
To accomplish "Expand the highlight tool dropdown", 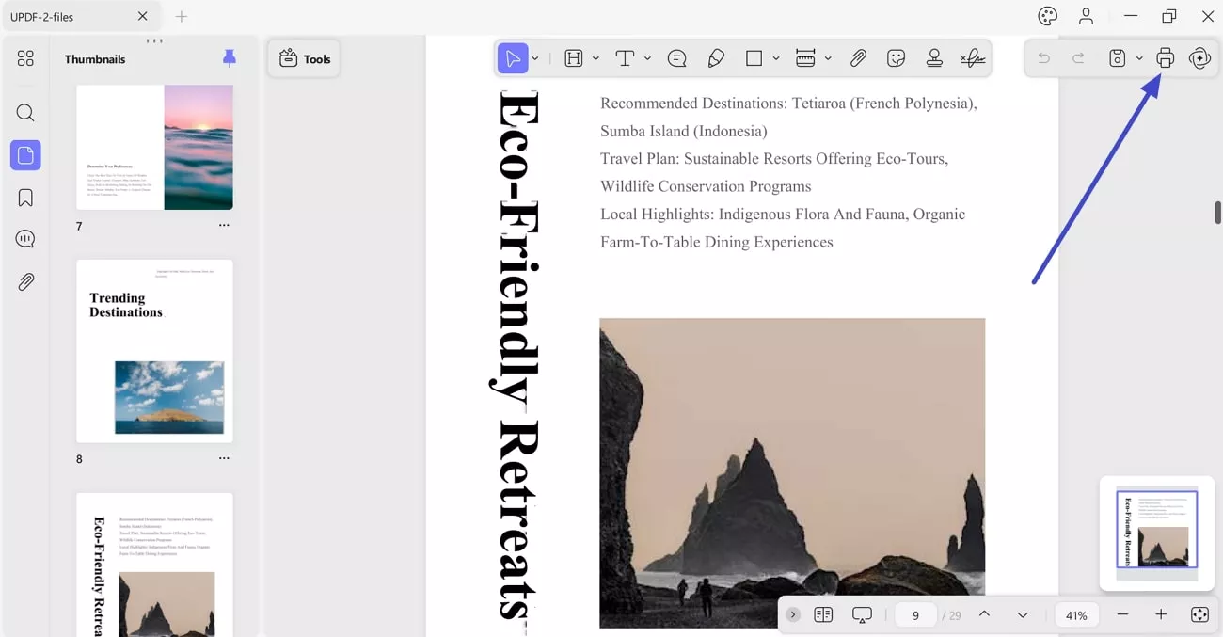I will pyautogui.click(x=596, y=58).
